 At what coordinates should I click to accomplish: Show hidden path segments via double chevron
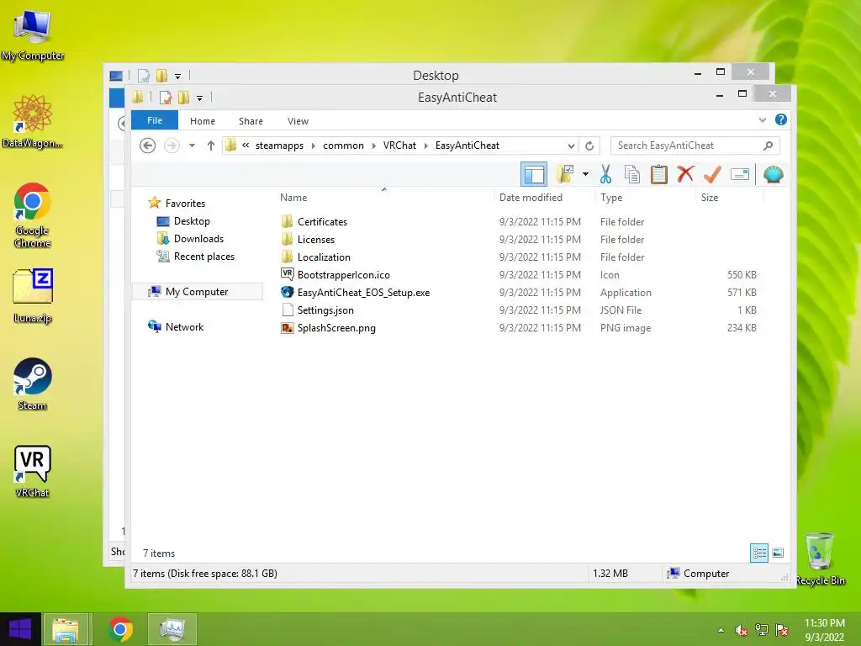tap(246, 146)
